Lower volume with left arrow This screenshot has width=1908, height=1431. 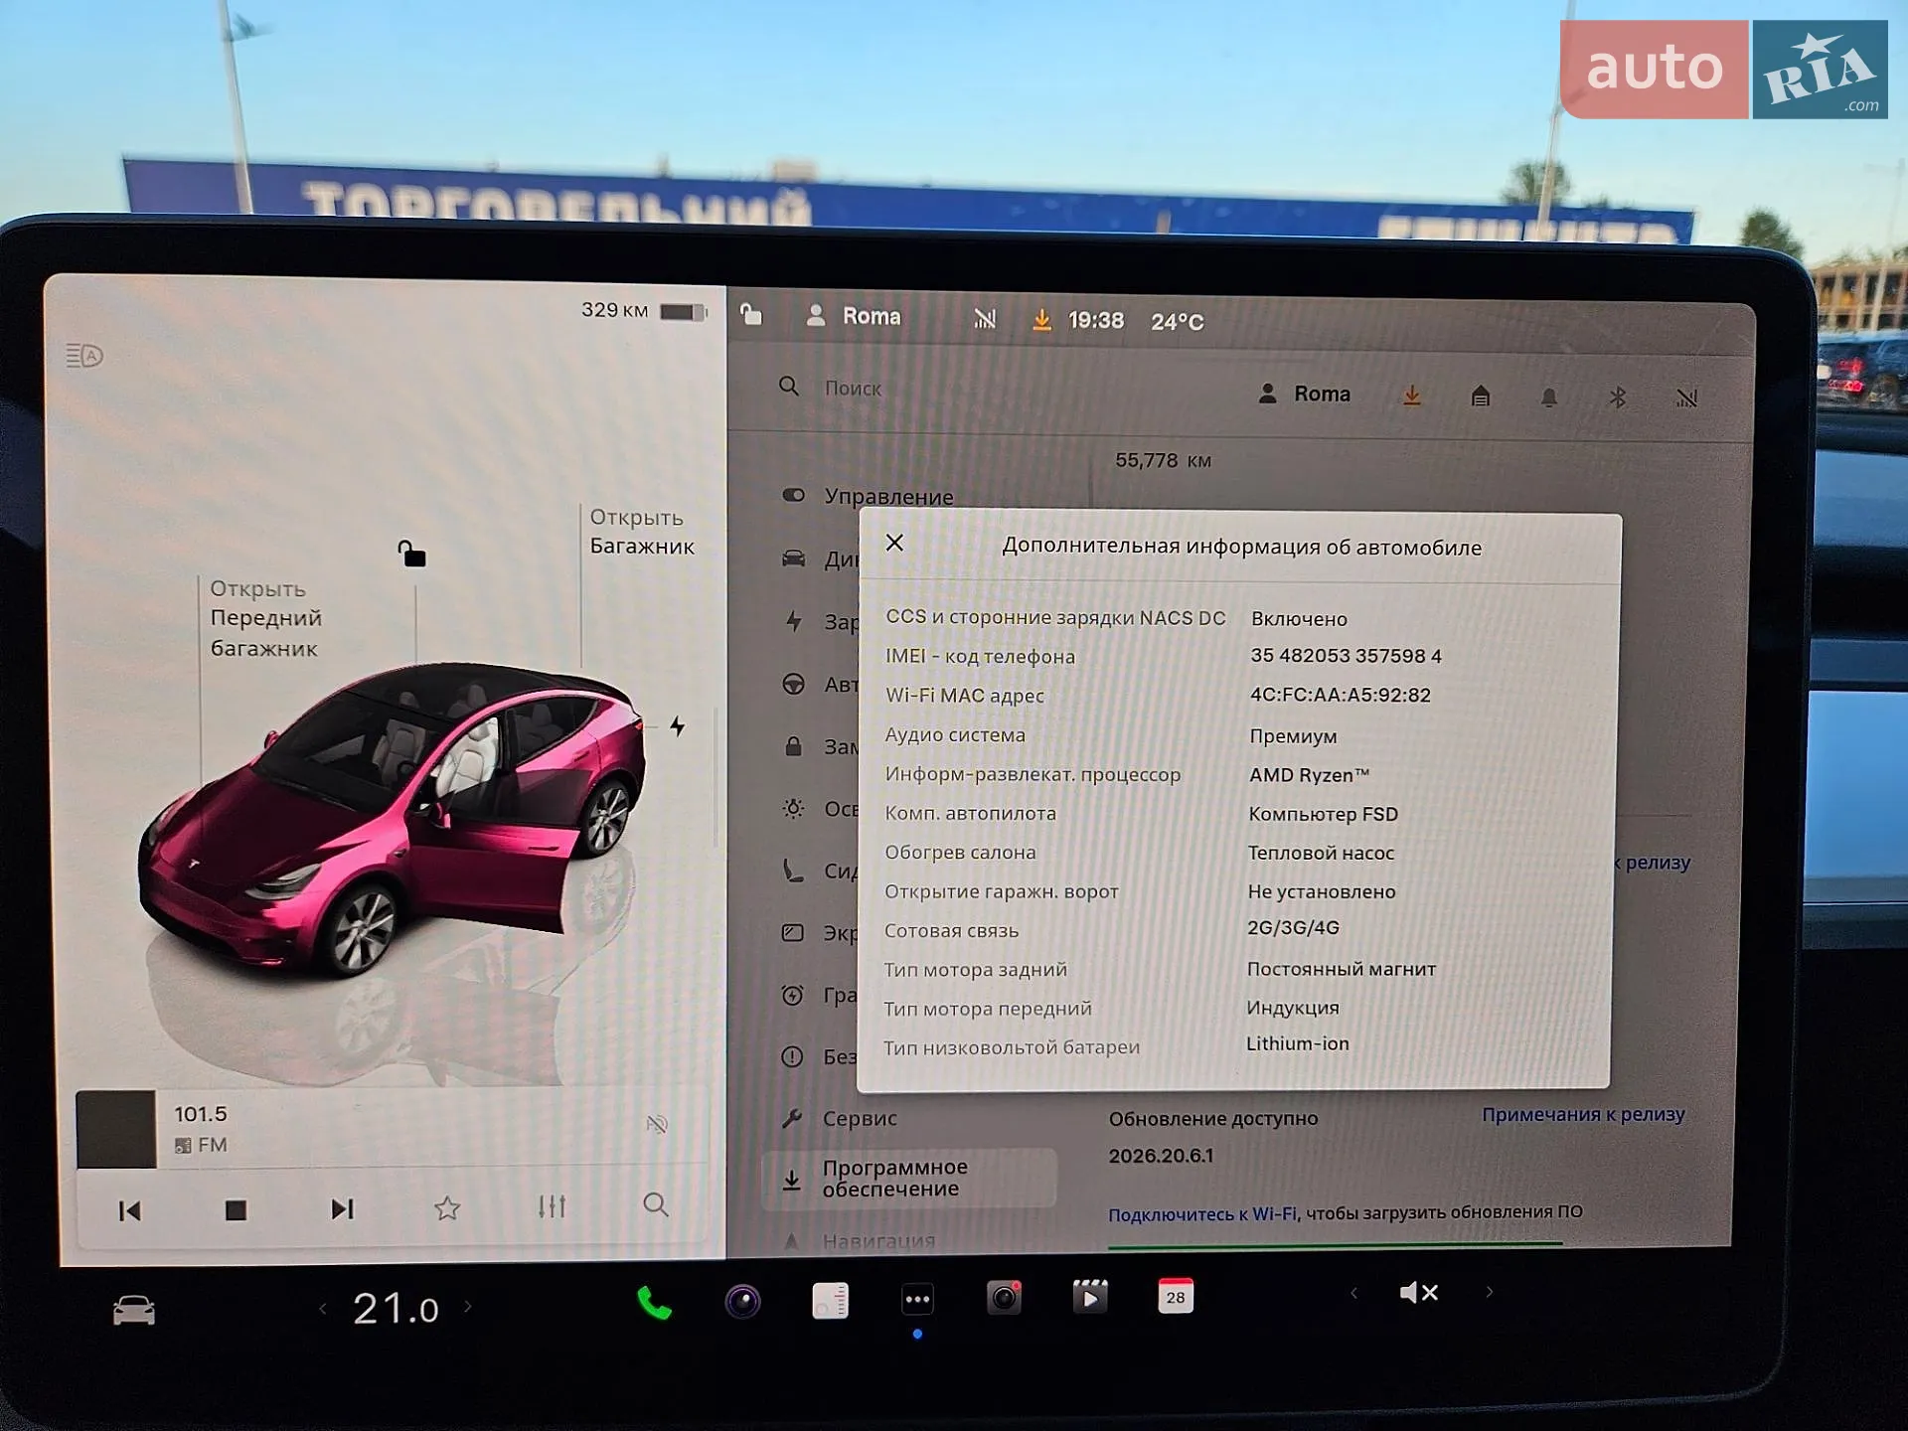1353,1293
